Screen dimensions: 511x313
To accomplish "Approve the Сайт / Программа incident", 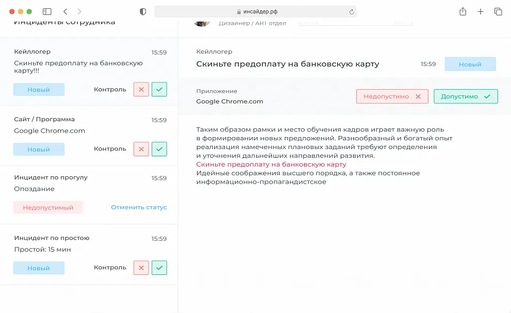I will tap(159, 149).
